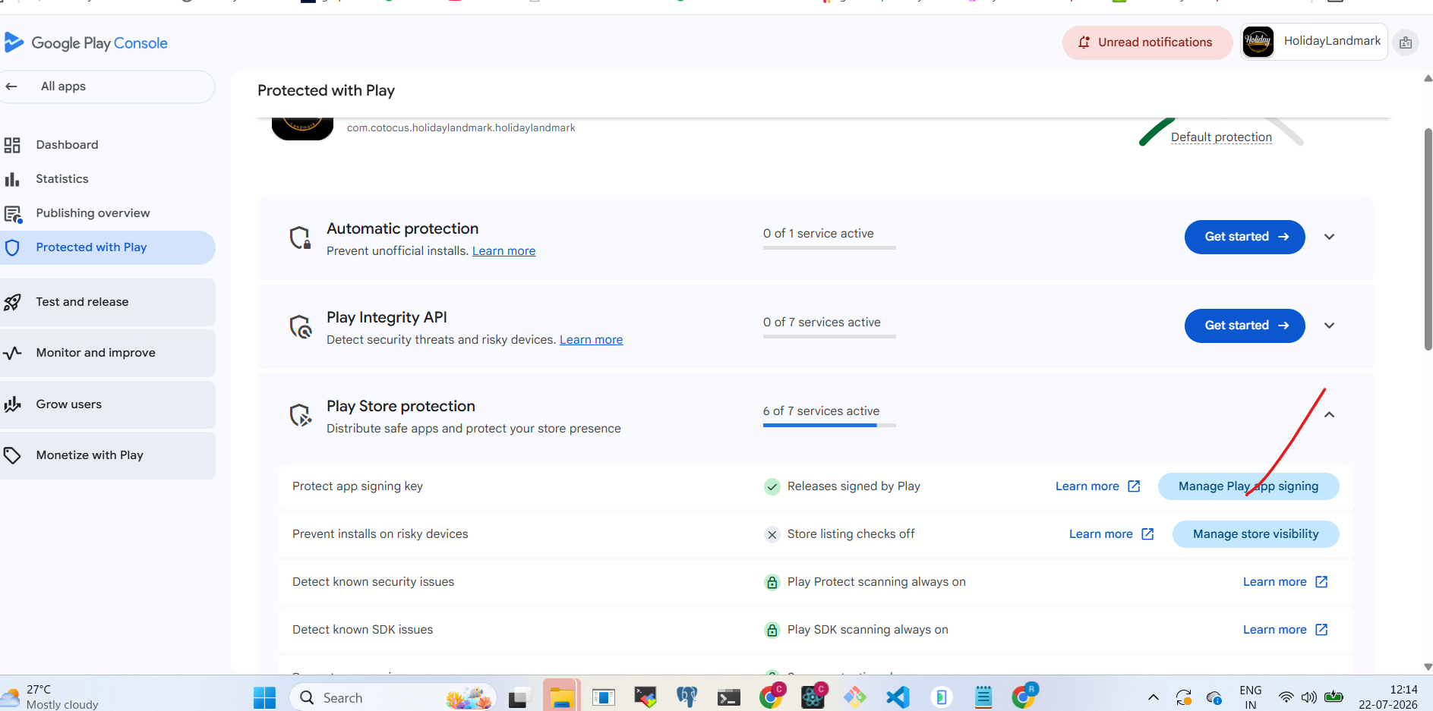This screenshot has height=711, width=1433.
Task: Click the Releases signed by Play check icon
Action: [x=772, y=486]
